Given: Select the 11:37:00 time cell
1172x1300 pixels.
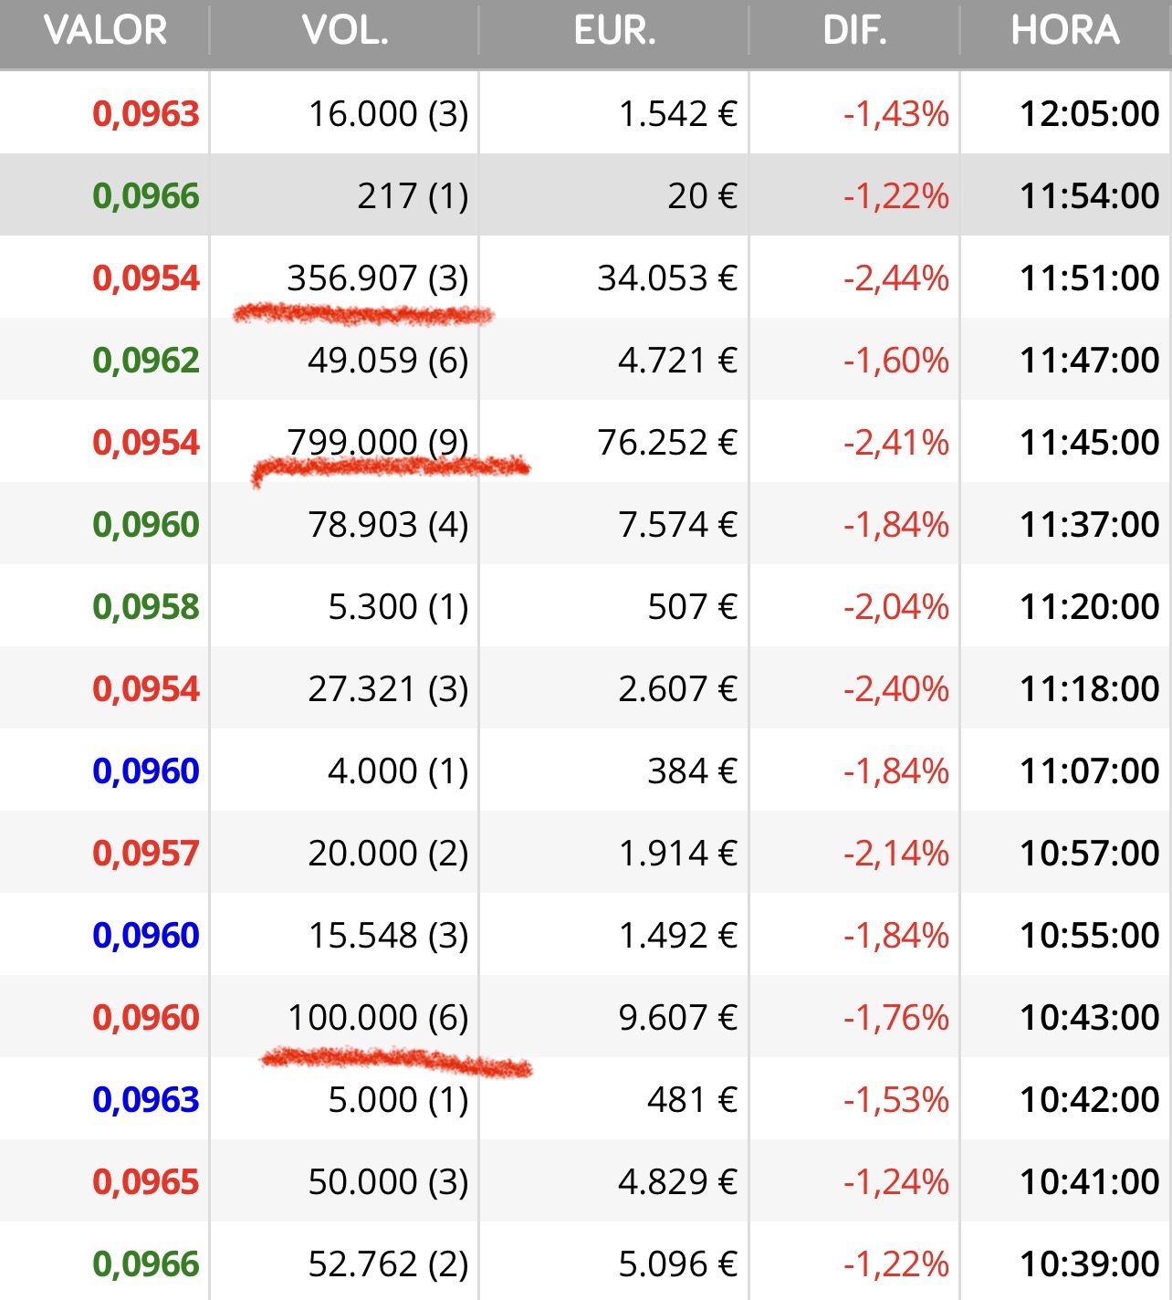Looking at the screenshot, I should [1089, 525].
